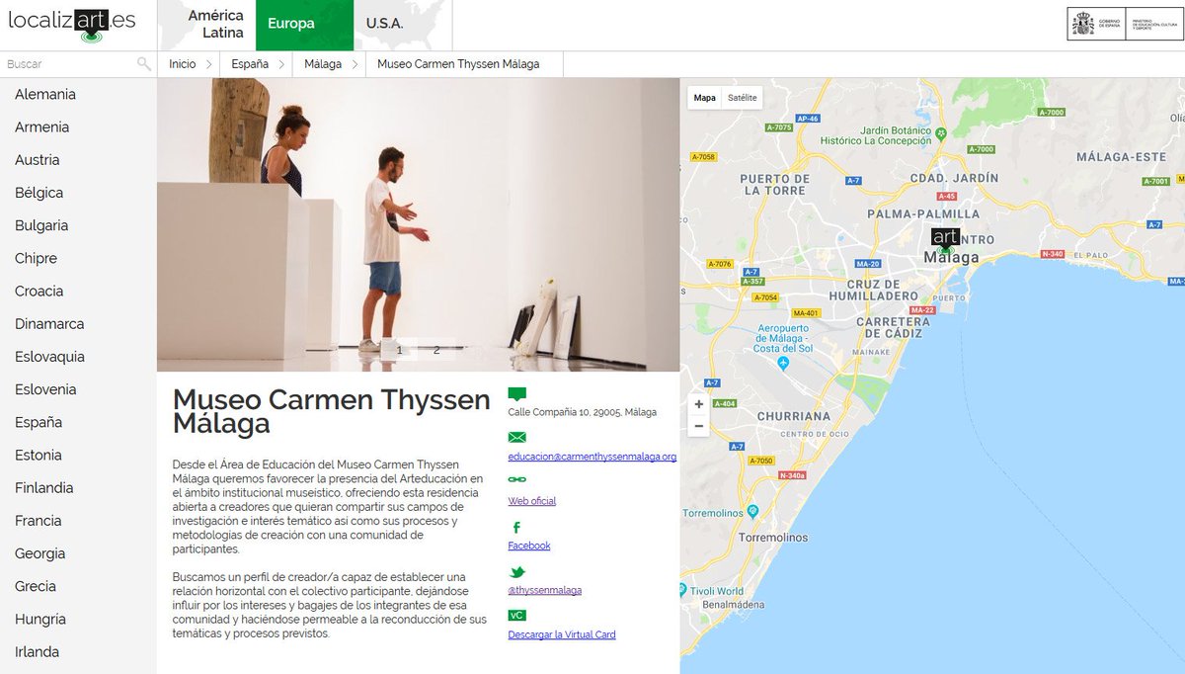
Task: Select the Europa tab
Action: [304, 25]
